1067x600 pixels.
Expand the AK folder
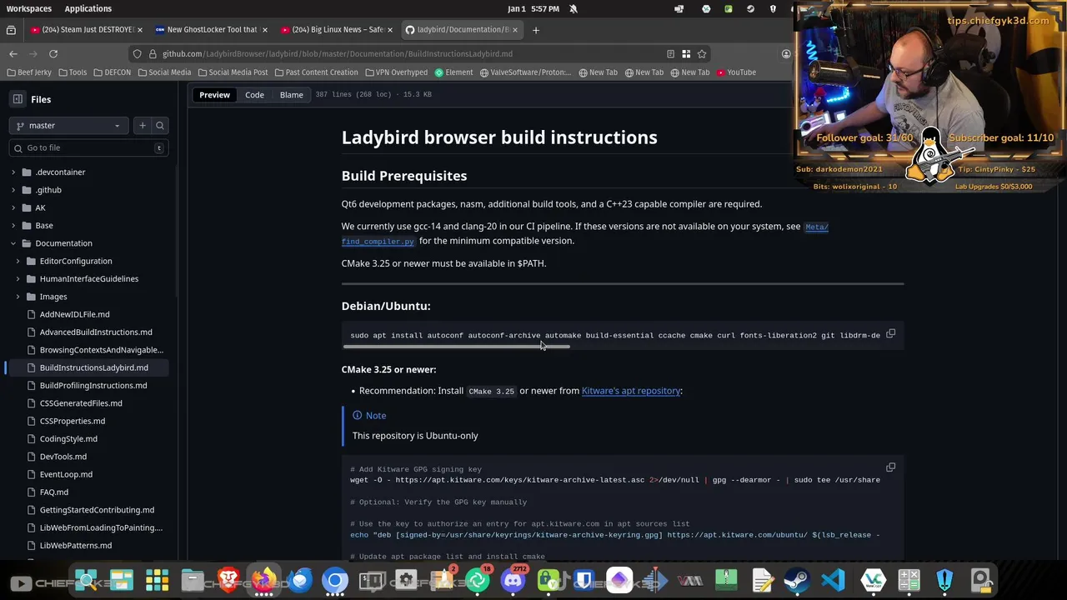click(x=13, y=207)
